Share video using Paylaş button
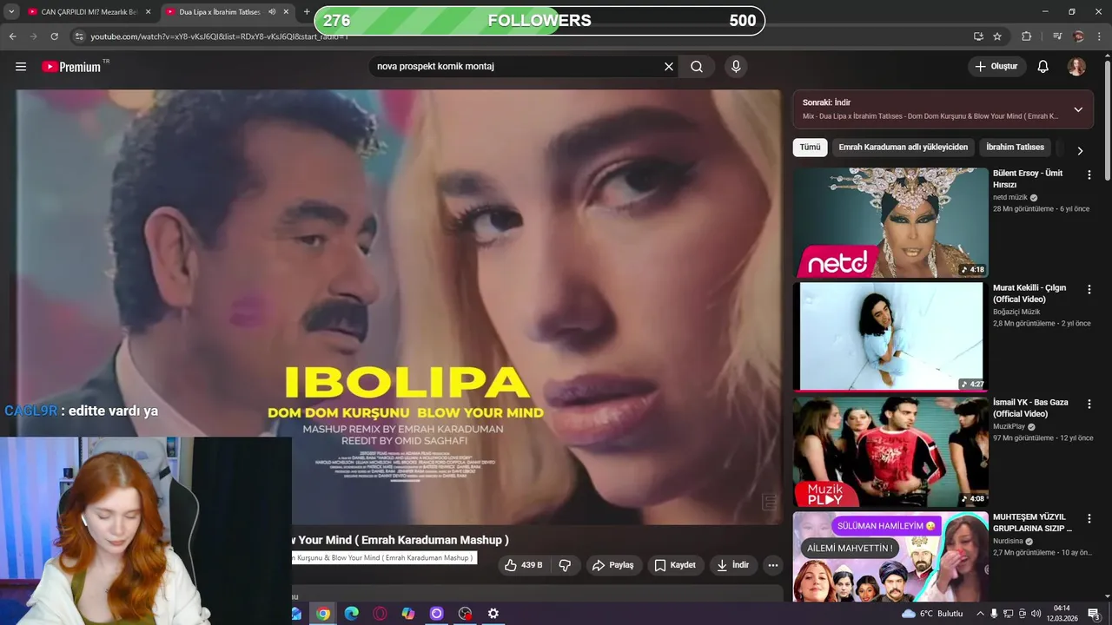The width and height of the screenshot is (1112, 625). pyautogui.click(x=613, y=565)
